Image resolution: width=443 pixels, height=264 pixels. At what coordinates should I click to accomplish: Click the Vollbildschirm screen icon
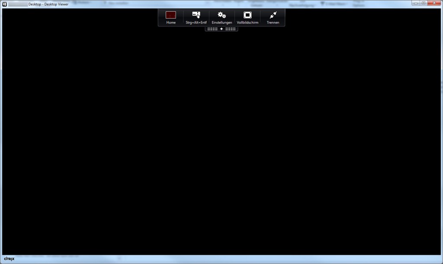pyautogui.click(x=247, y=15)
